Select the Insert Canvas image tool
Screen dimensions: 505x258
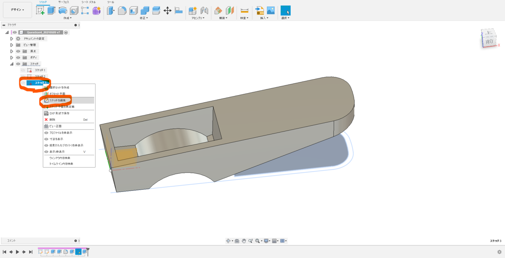(271, 11)
